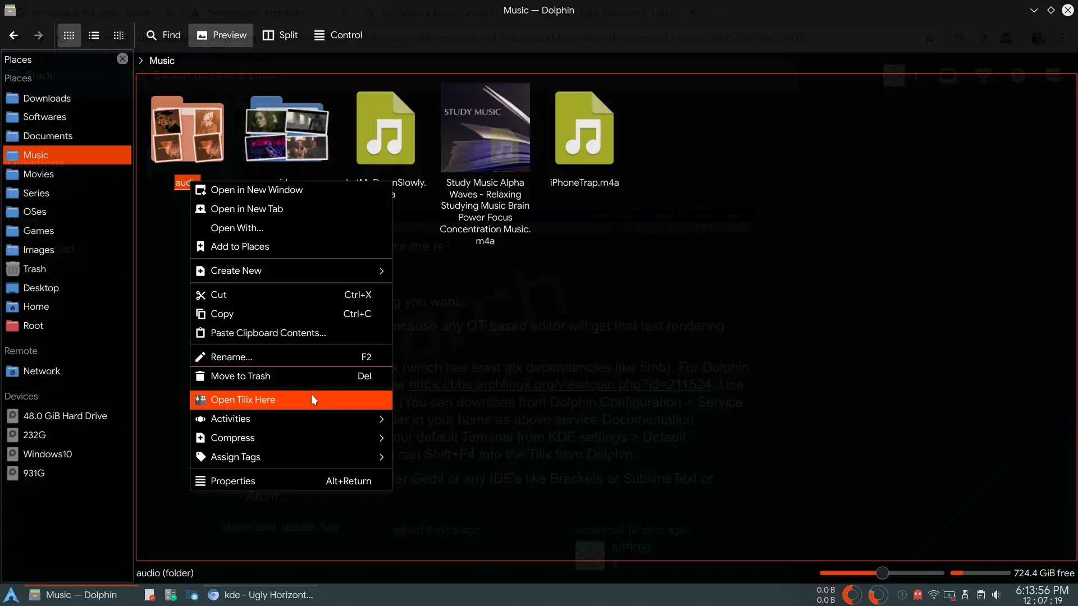Click volume icon in system tray
Screen dimensions: 1078x606
[x=996, y=595]
